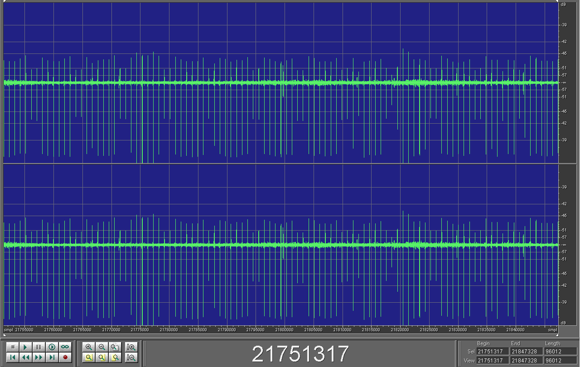
Task: Click the large 21751317 time display
Action: point(300,354)
